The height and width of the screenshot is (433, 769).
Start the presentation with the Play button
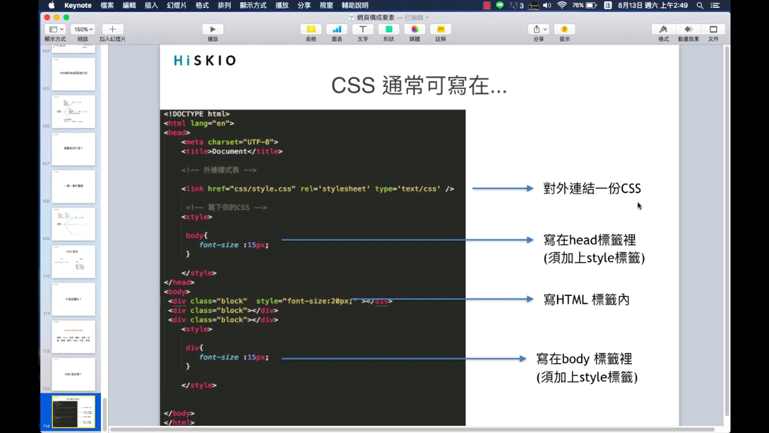point(213,29)
